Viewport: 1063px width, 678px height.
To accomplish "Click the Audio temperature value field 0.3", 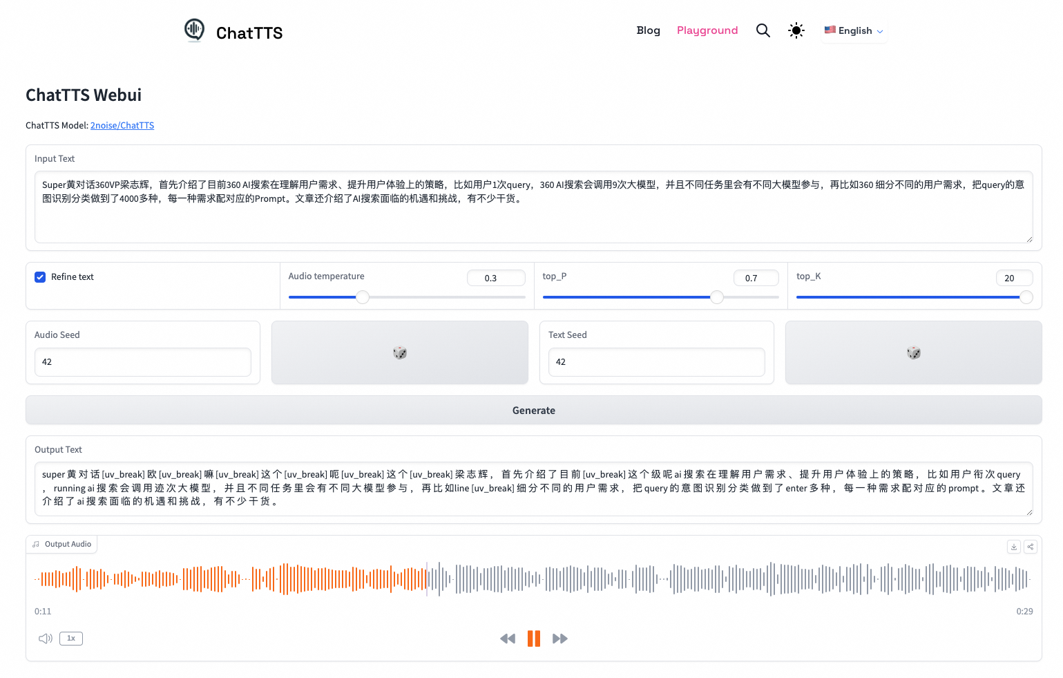I will (496, 278).
